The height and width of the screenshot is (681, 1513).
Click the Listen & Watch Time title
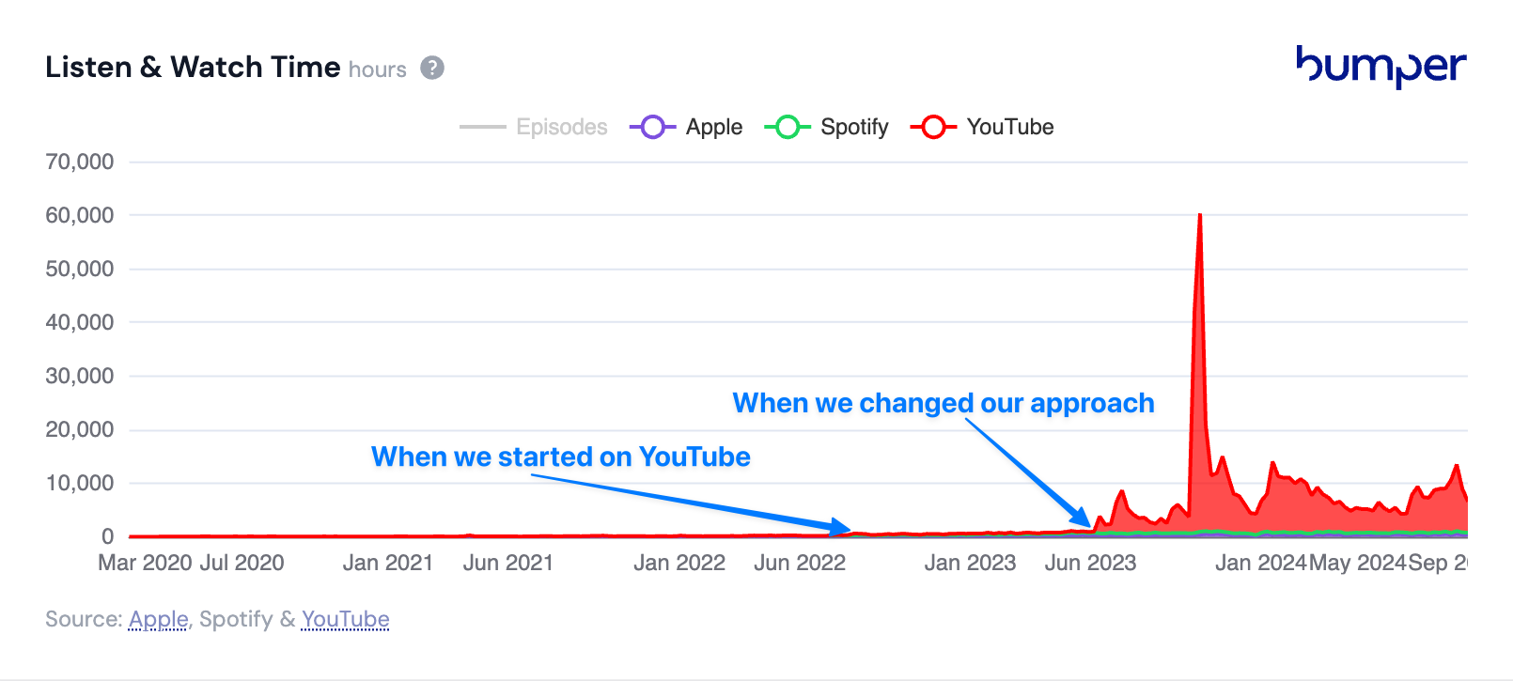[193, 67]
